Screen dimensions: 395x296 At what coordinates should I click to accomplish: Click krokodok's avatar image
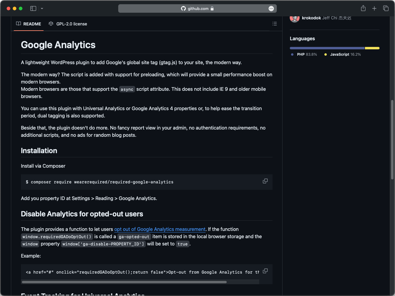click(294, 18)
